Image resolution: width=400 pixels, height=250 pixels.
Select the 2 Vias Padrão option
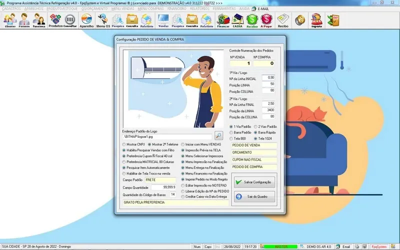tap(255, 126)
